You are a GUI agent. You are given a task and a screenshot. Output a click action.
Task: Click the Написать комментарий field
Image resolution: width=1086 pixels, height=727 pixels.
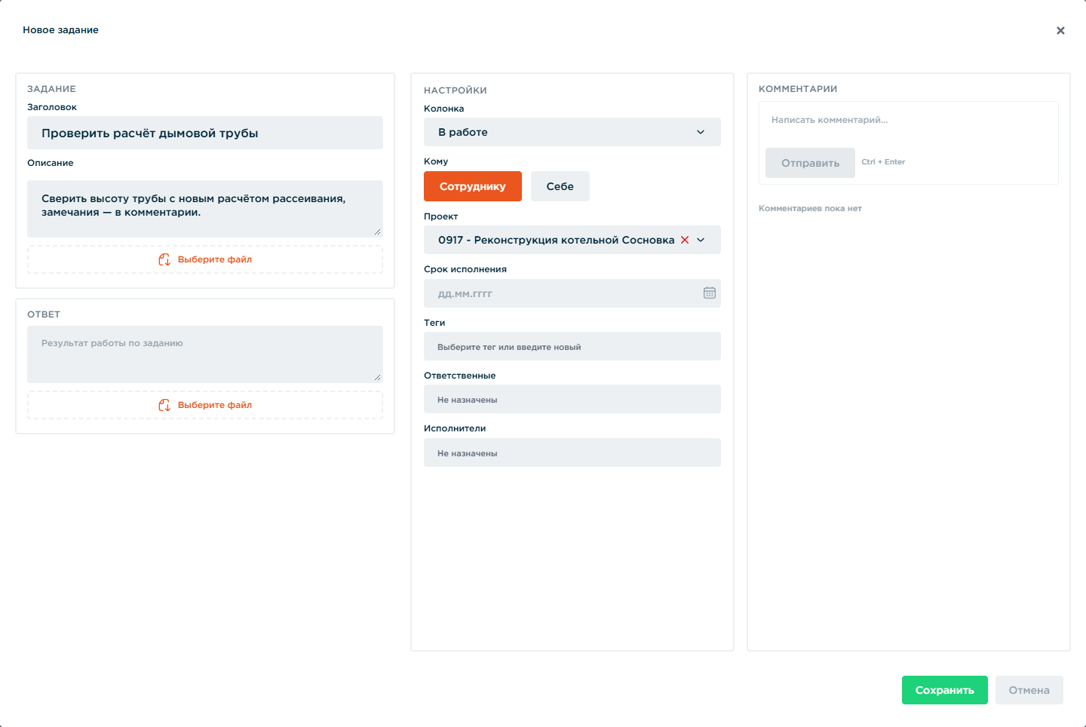tap(909, 121)
